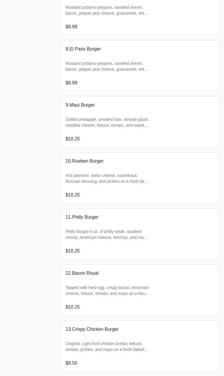Click the philly steak and sautéed onions description
Image resolution: width=224 pixels, height=376 pixels.
pos(106,234)
